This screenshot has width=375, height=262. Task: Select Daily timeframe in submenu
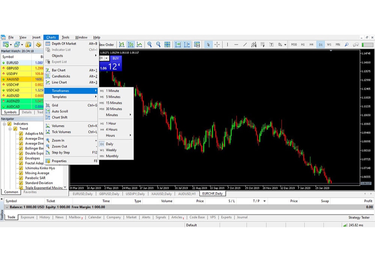point(116,144)
